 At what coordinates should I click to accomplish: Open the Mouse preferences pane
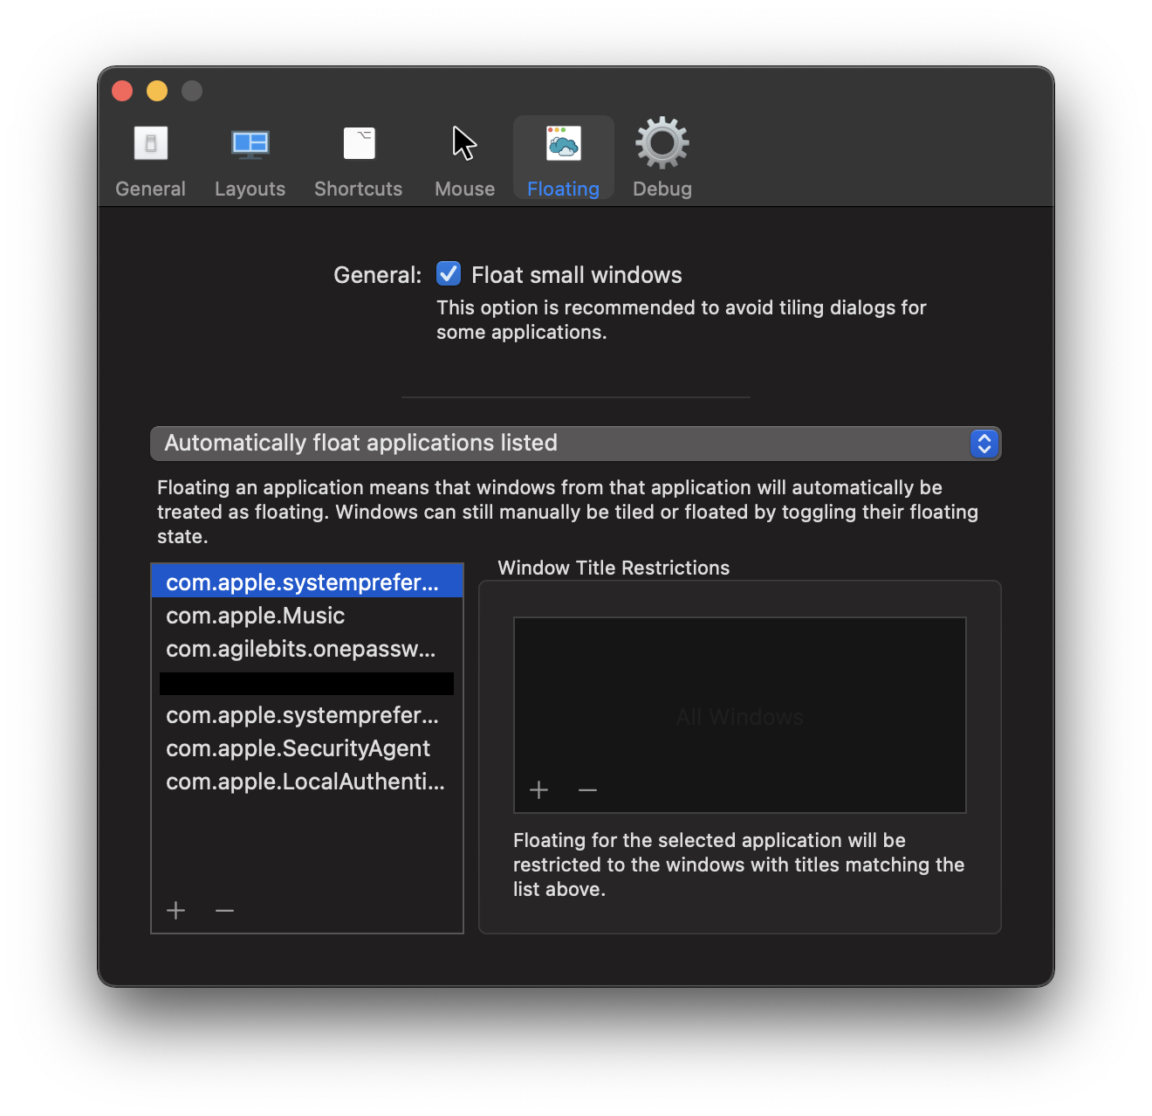coord(463,160)
